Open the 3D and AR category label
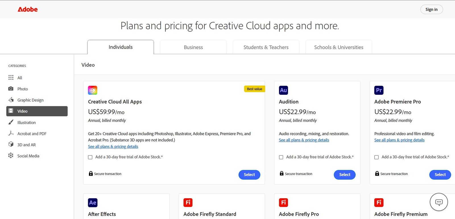The image size is (455, 219). 26,145
